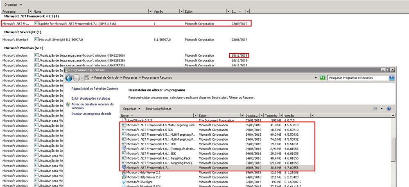Click the programs list vertical scrollbar thumb
Screen dimensions: 409x187
point(393,150)
